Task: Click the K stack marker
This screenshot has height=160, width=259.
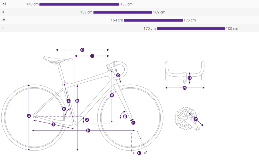Action: click(112, 95)
